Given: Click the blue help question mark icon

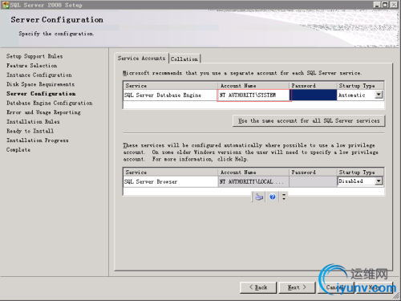Looking at the screenshot, I should pos(273,197).
